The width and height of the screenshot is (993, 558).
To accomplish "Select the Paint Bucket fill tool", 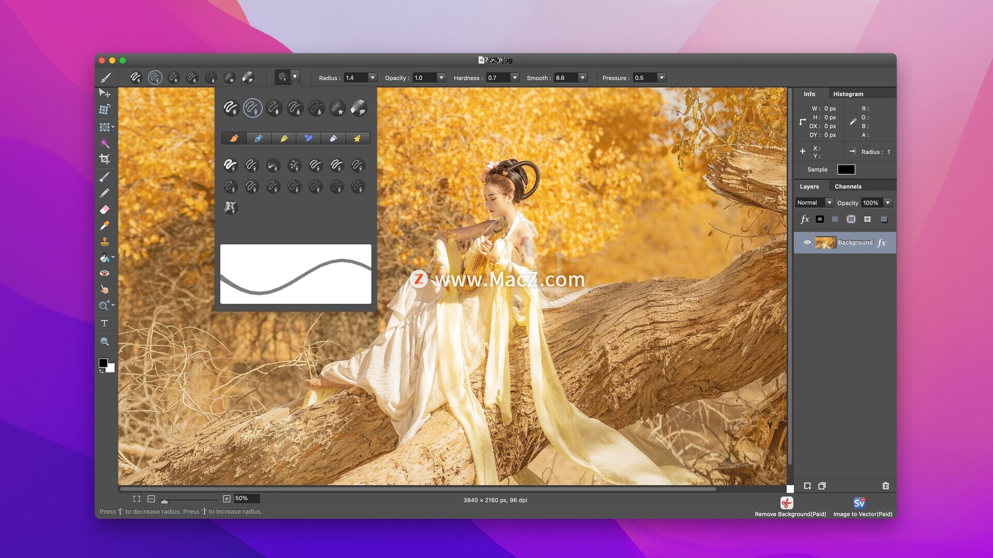I will click(x=104, y=257).
